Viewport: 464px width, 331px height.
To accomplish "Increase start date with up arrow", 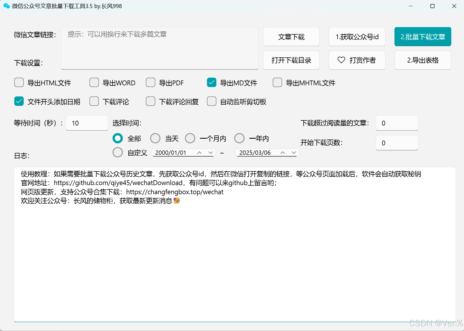I will pyautogui.click(x=200, y=153).
